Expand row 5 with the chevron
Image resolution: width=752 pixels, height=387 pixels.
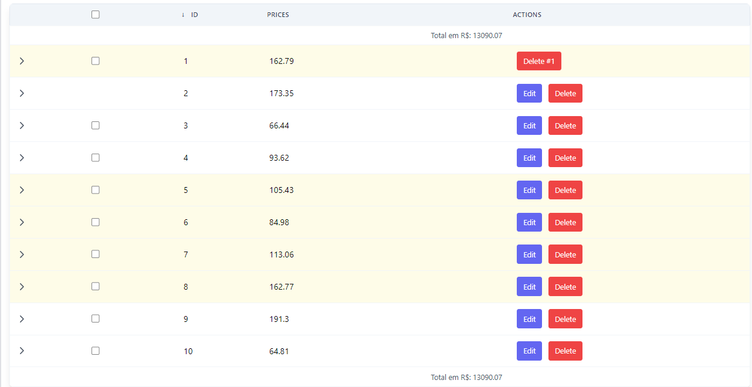click(22, 190)
